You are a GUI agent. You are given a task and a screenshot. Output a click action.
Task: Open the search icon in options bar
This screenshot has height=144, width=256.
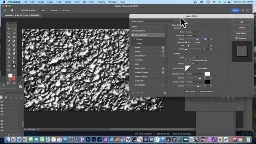[243, 10]
